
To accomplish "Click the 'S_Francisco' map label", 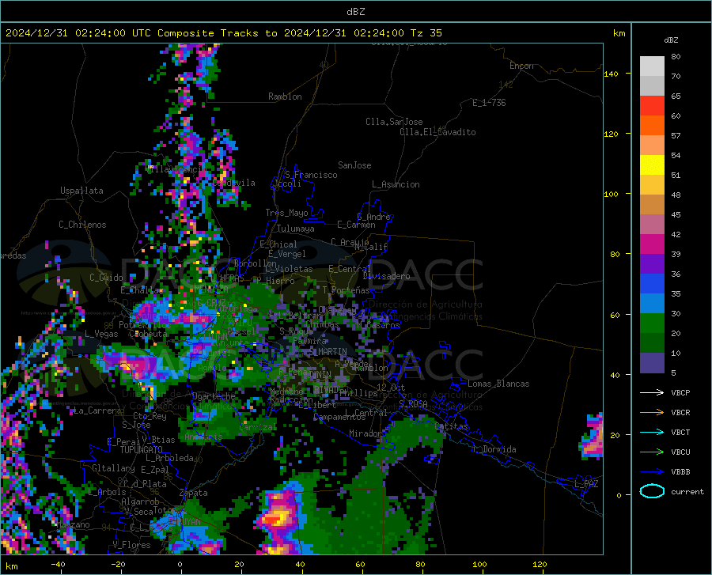I will [x=311, y=175].
